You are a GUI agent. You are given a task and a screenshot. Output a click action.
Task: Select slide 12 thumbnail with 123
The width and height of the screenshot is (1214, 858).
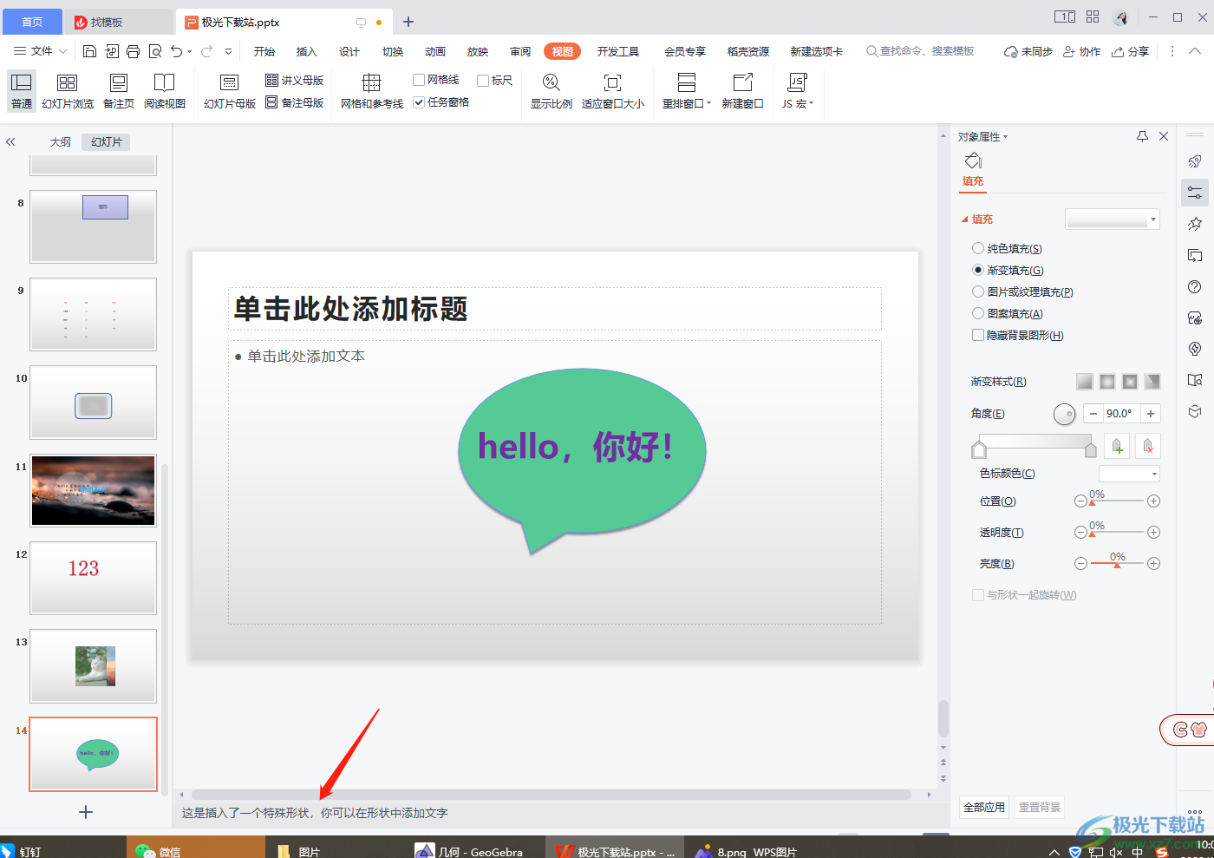94,578
